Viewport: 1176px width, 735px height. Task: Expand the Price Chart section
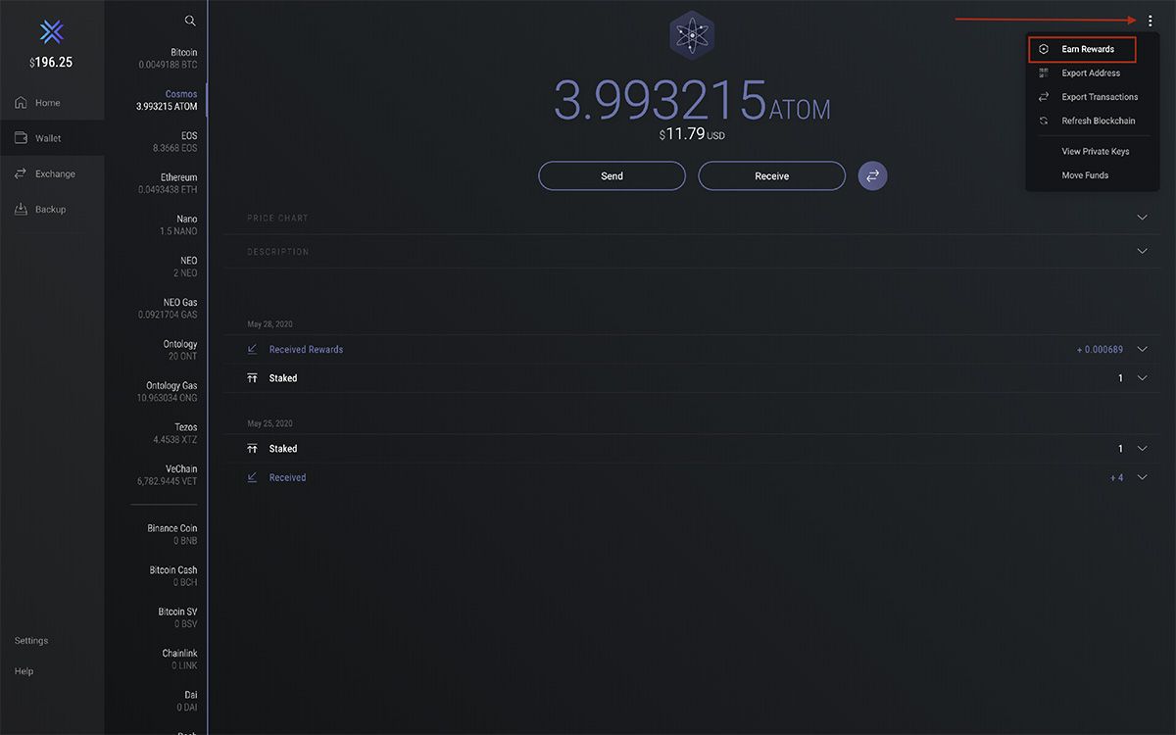(1142, 218)
